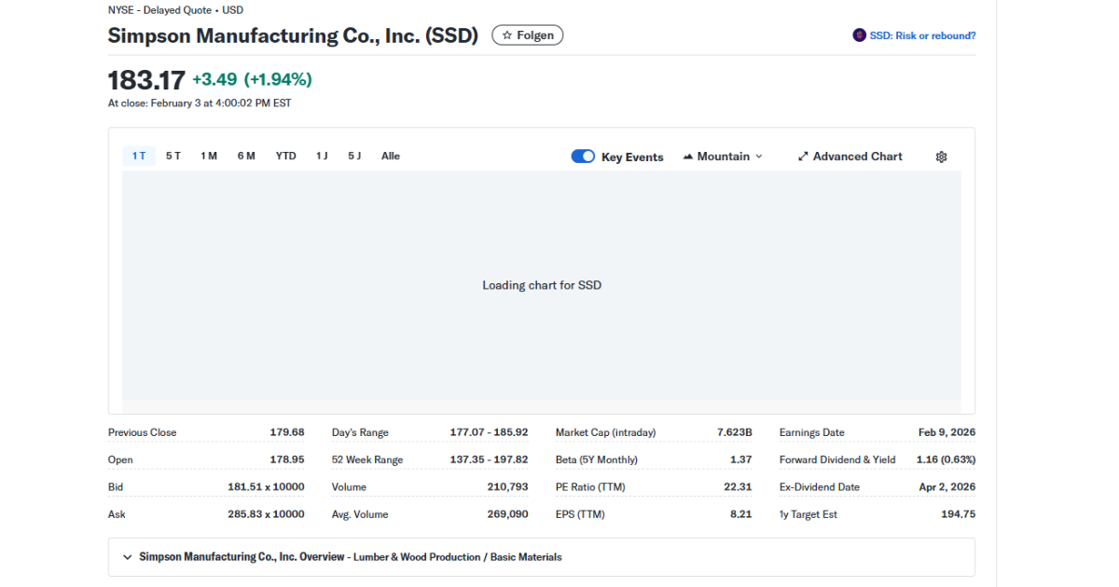Image resolution: width=1119 pixels, height=587 pixels.
Task: Open the chart settings gear
Action: point(941,157)
